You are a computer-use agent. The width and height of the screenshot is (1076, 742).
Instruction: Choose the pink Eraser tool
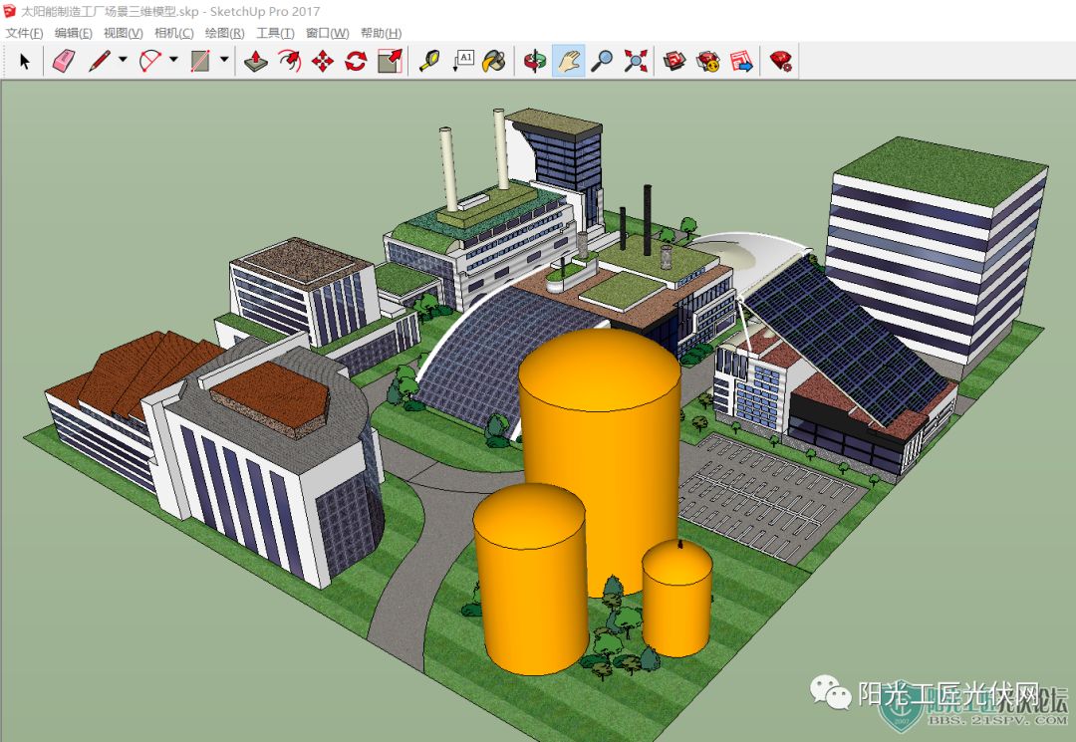click(63, 61)
